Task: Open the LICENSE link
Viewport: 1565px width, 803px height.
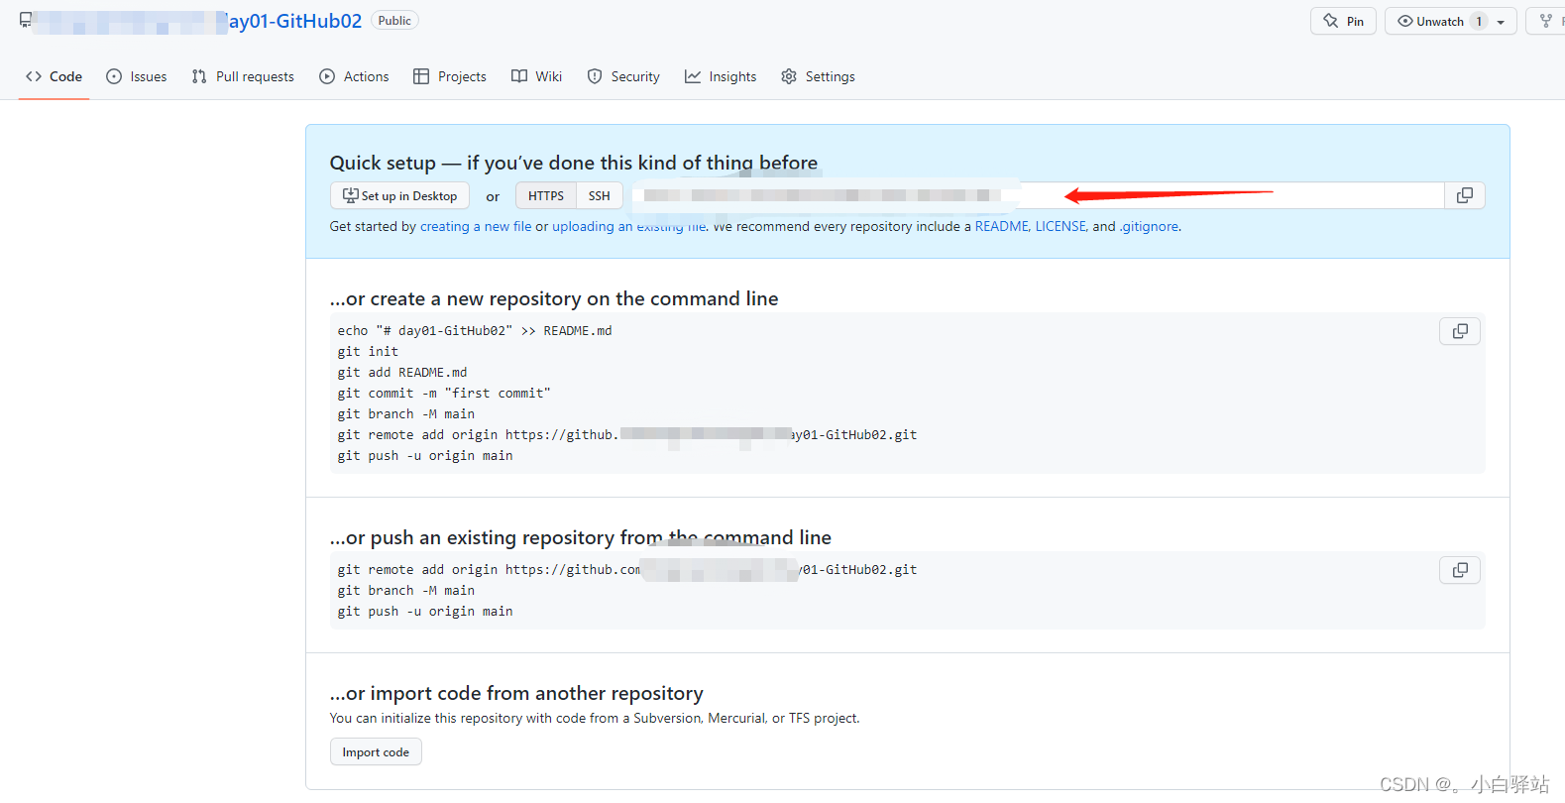Action: coord(1061,226)
